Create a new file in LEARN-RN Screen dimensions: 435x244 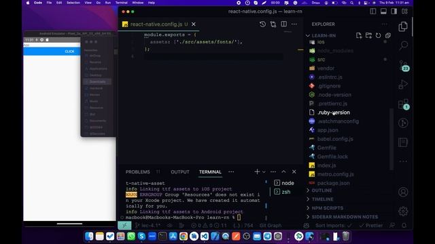pos(359,35)
